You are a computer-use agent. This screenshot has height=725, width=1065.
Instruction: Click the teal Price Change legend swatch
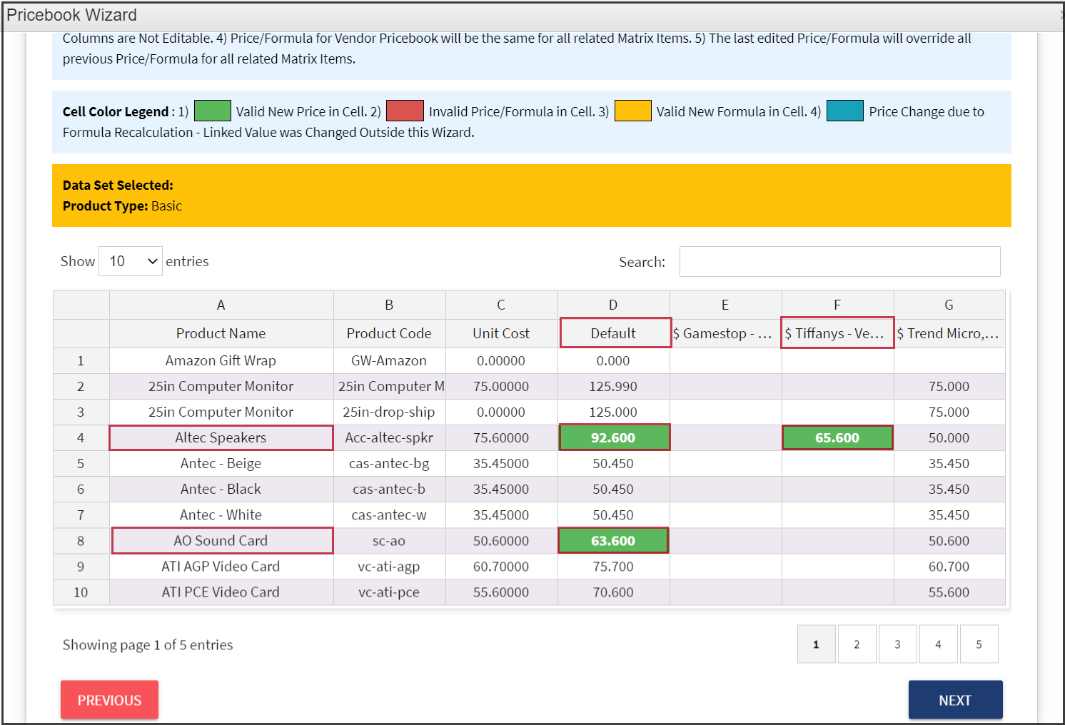click(x=845, y=111)
